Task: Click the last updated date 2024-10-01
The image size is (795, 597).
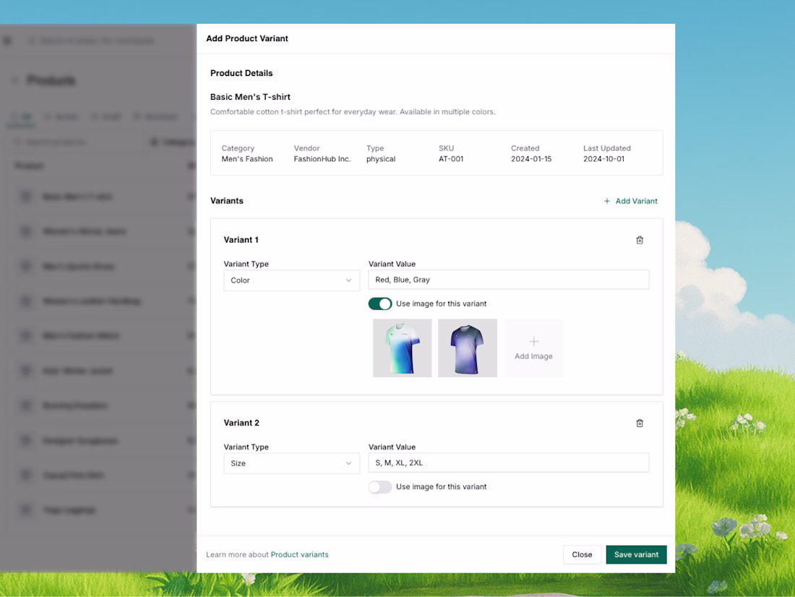Action: pyautogui.click(x=603, y=159)
